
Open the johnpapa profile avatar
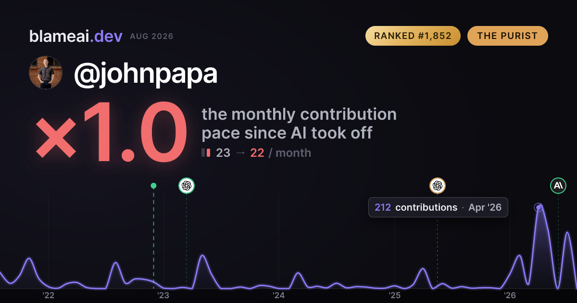[x=46, y=73]
